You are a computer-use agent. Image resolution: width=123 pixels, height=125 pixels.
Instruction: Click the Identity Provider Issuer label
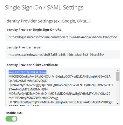tap(24, 47)
